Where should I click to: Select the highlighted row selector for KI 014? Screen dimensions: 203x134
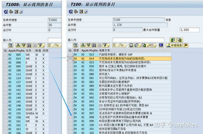coord(70,59)
